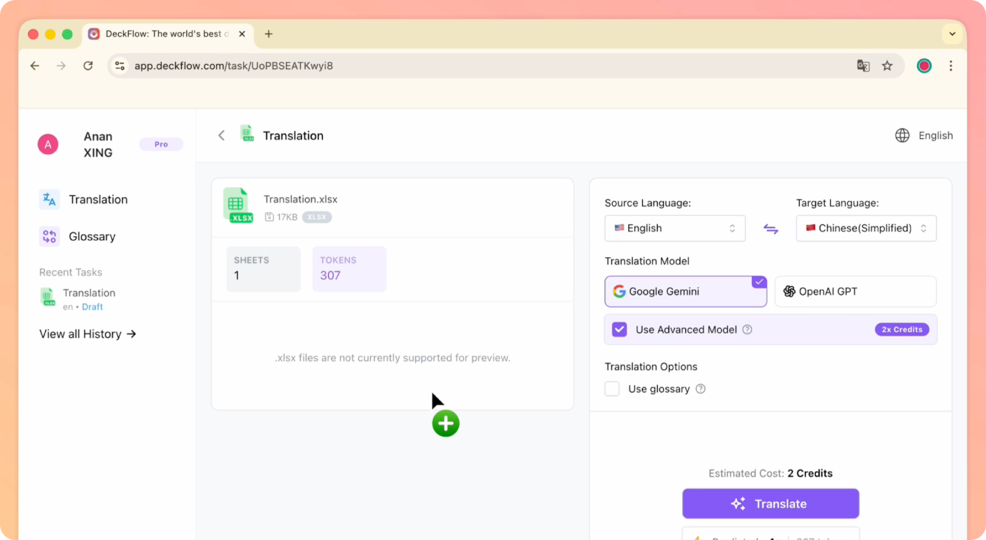Image resolution: width=986 pixels, height=540 pixels.
Task: Open View all History link
Action: tap(88, 334)
